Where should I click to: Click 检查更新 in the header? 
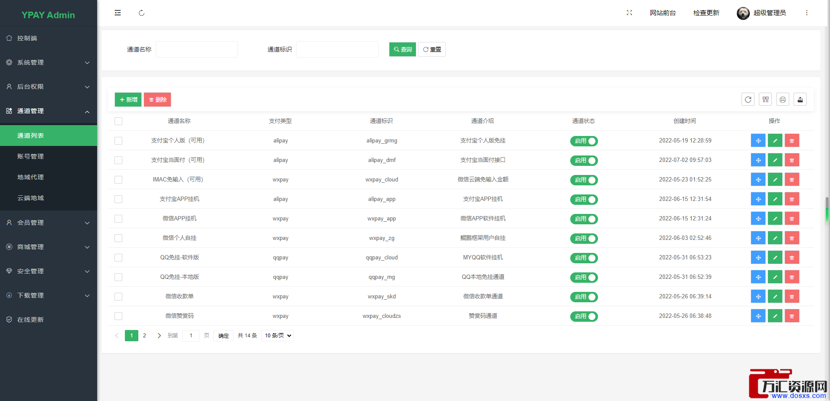click(x=706, y=13)
